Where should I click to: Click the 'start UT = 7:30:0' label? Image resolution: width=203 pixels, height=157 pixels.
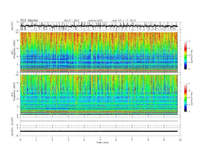(124, 21)
